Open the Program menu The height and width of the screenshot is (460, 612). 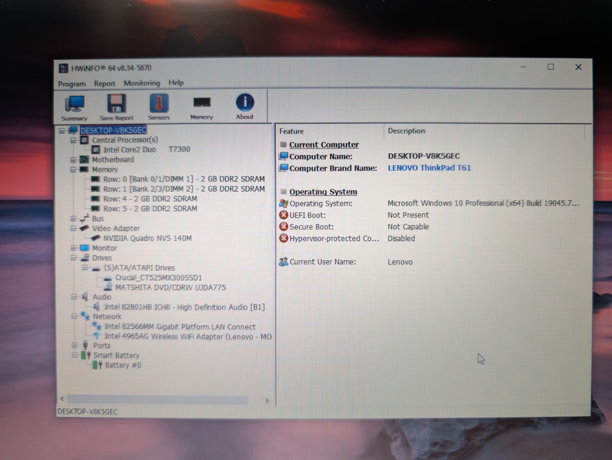[72, 84]
